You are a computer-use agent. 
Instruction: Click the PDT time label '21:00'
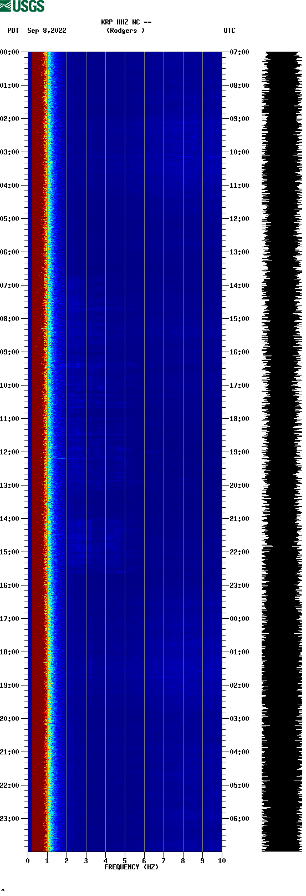click(x=10, y=752)
